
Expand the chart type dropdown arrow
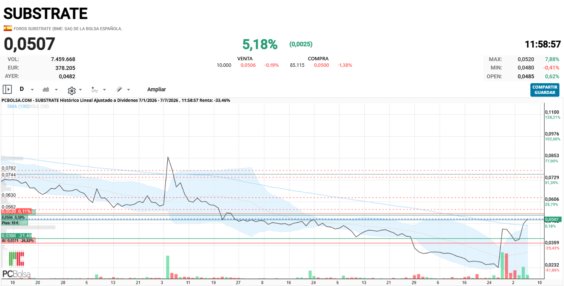pyautogui.click(x=57, y=90)
